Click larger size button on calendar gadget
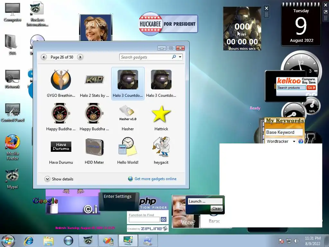The height and width of the screenshot is (247, 329). click(x=326, y=12)
